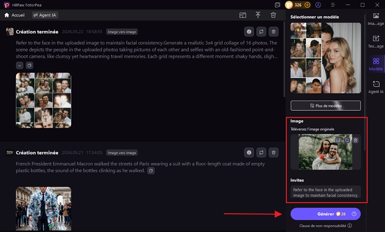Click the Nano model avatar of second creation
Image resolution: width=385 pixels, height=232 pixels.
click(10, 153)
